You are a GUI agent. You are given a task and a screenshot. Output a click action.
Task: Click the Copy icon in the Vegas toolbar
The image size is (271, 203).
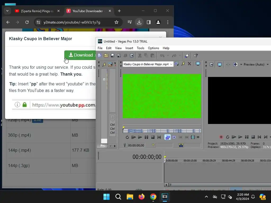(x=146, y=56)
